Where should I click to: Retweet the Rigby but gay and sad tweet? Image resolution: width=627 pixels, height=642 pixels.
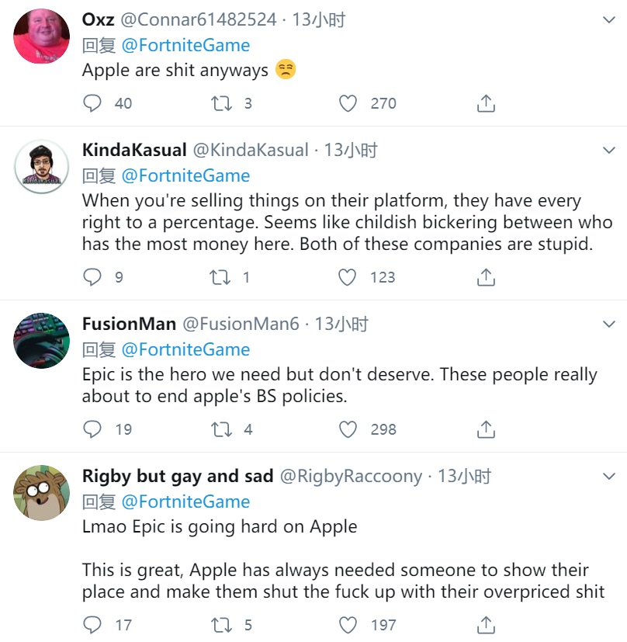(222, 625)
